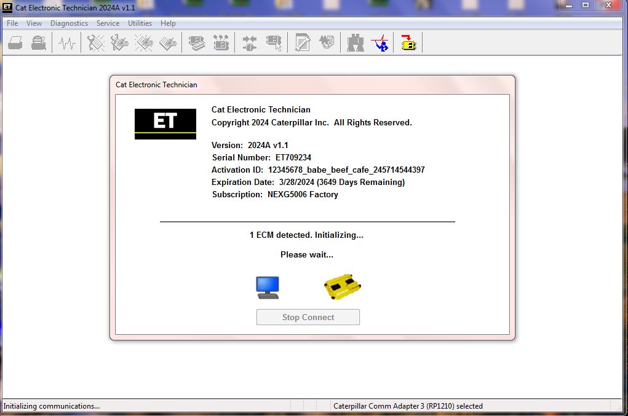Viewport: 628px width, 416px height.
Task: Click the Connect/Disconnect plug icon
Action: click(x=250, y=43)
